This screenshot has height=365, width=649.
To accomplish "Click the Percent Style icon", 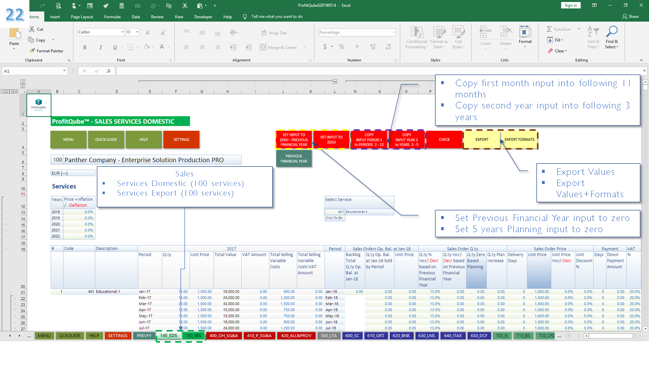I will [342, 47].
